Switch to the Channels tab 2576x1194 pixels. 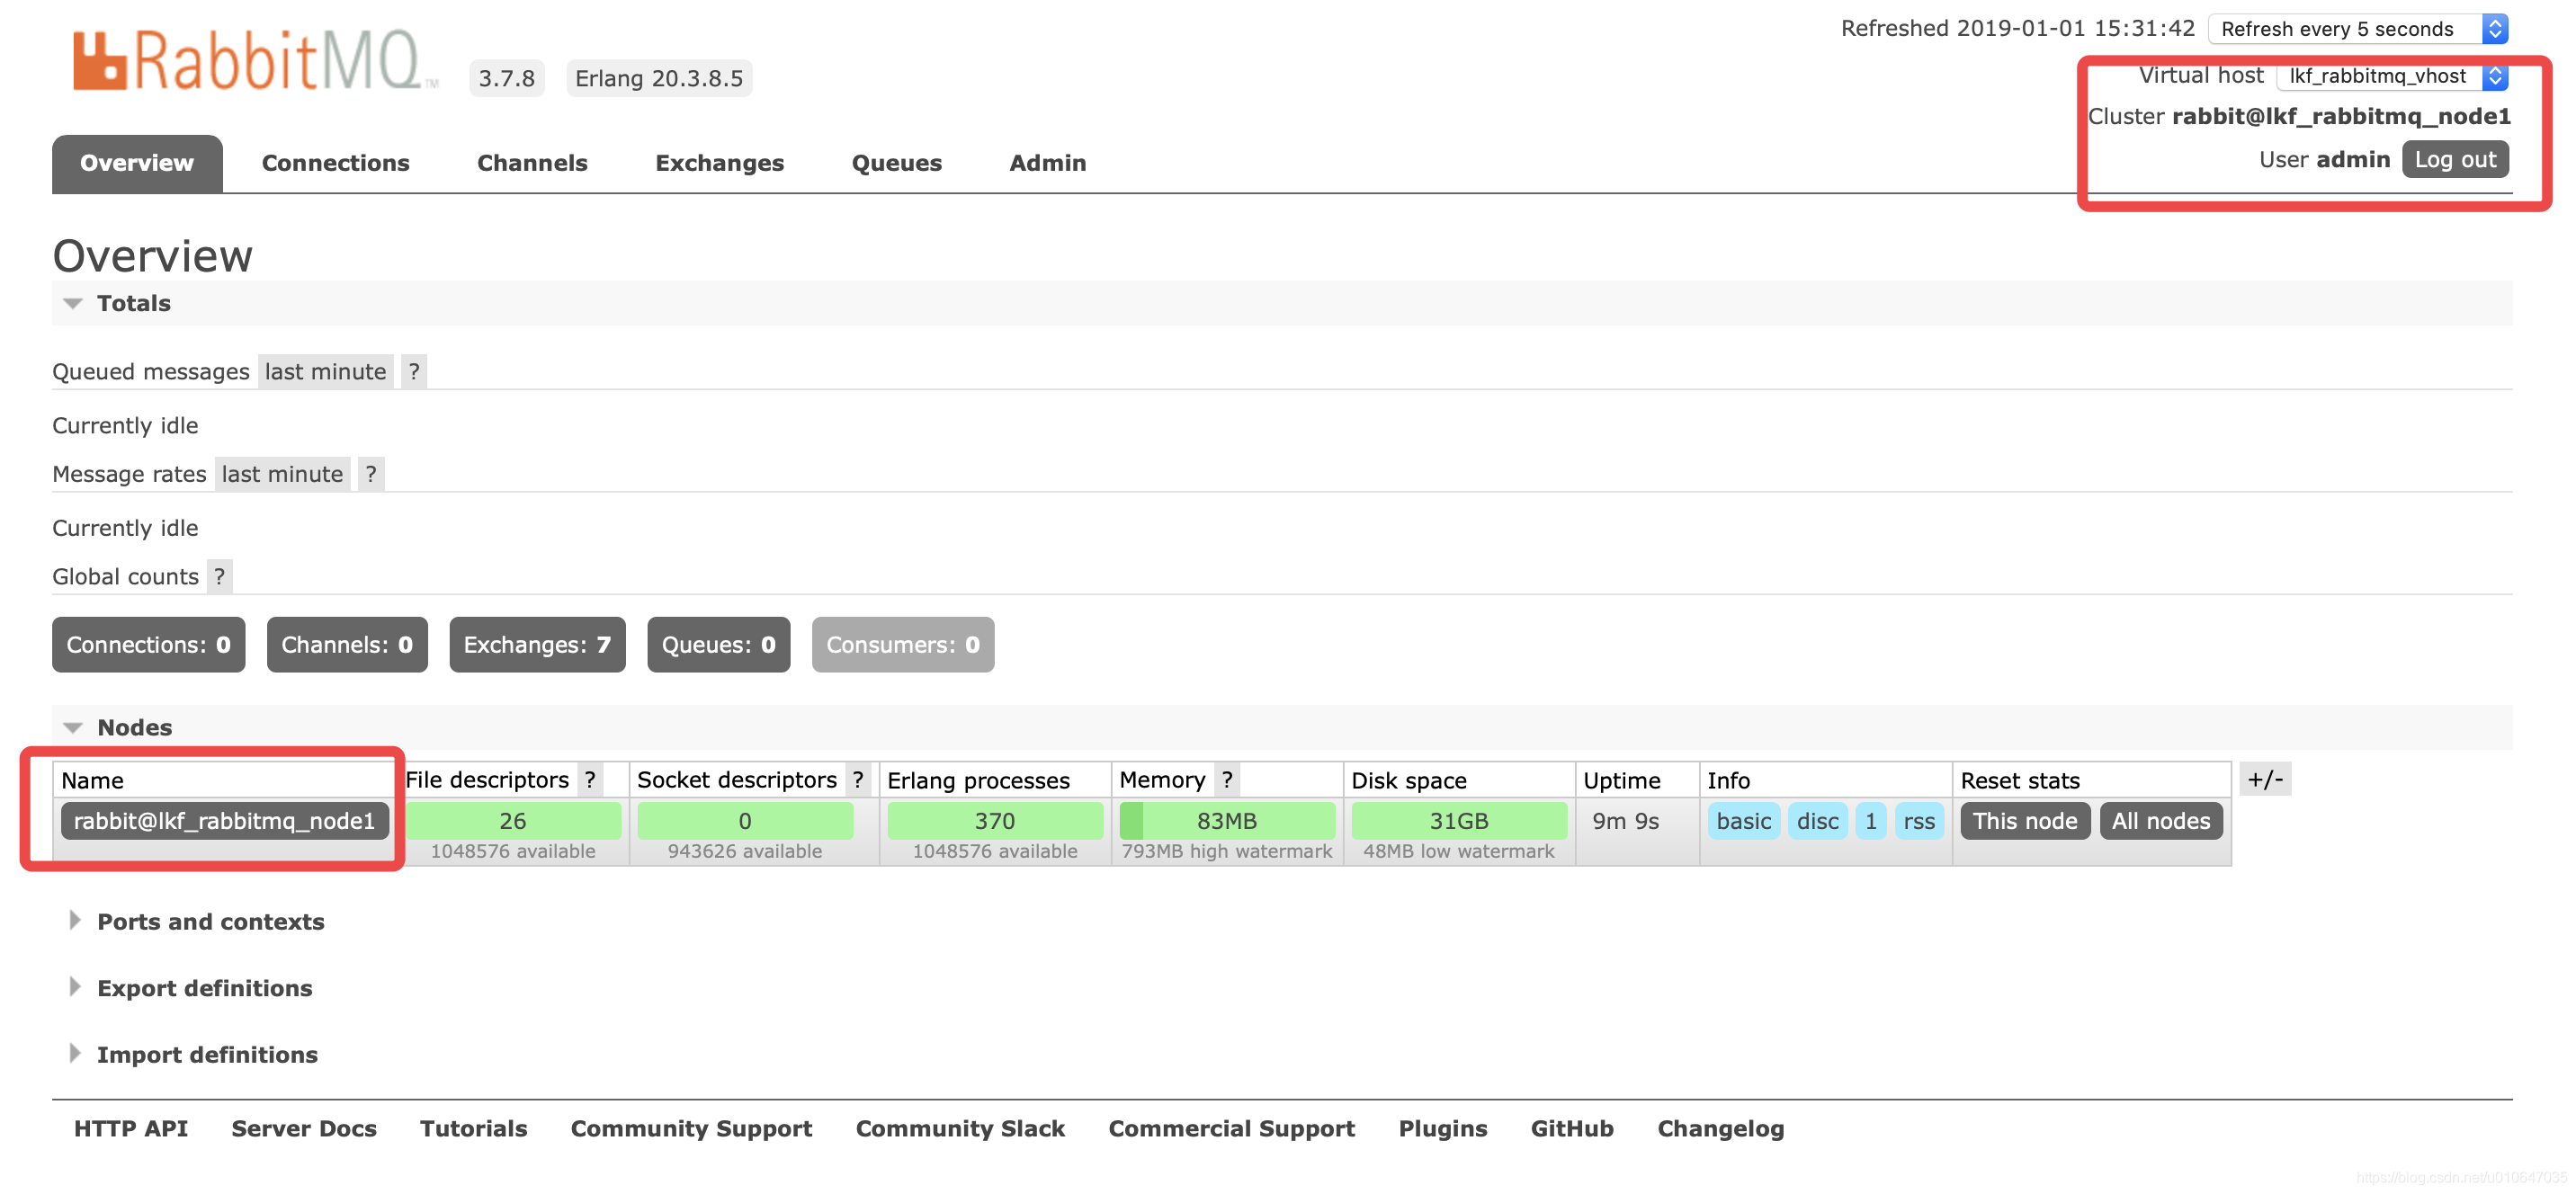532,163
